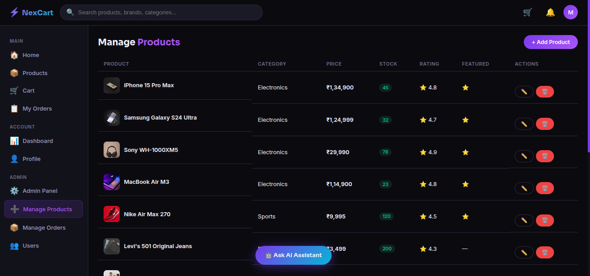The image size is (590, 276).
Task: Delete the Samsung Galaxy S24 Ultra product
Action: (545, 124)
